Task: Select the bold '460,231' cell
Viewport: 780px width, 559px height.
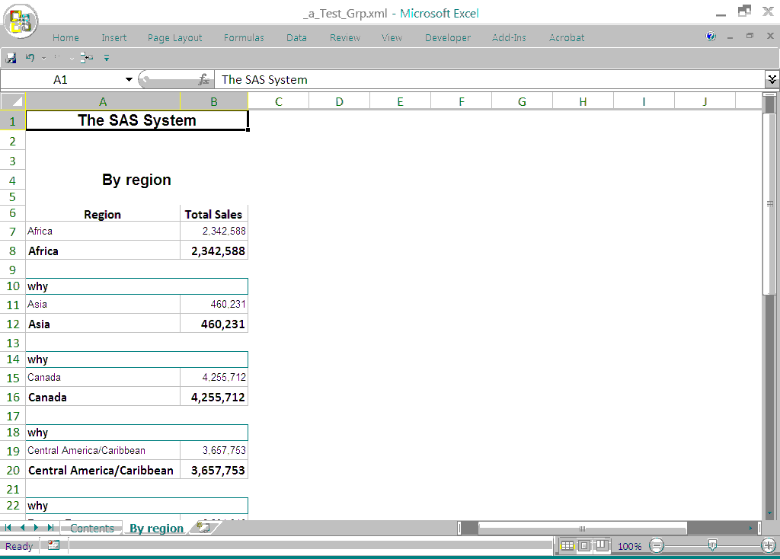Action: click(x=214, y=324)
